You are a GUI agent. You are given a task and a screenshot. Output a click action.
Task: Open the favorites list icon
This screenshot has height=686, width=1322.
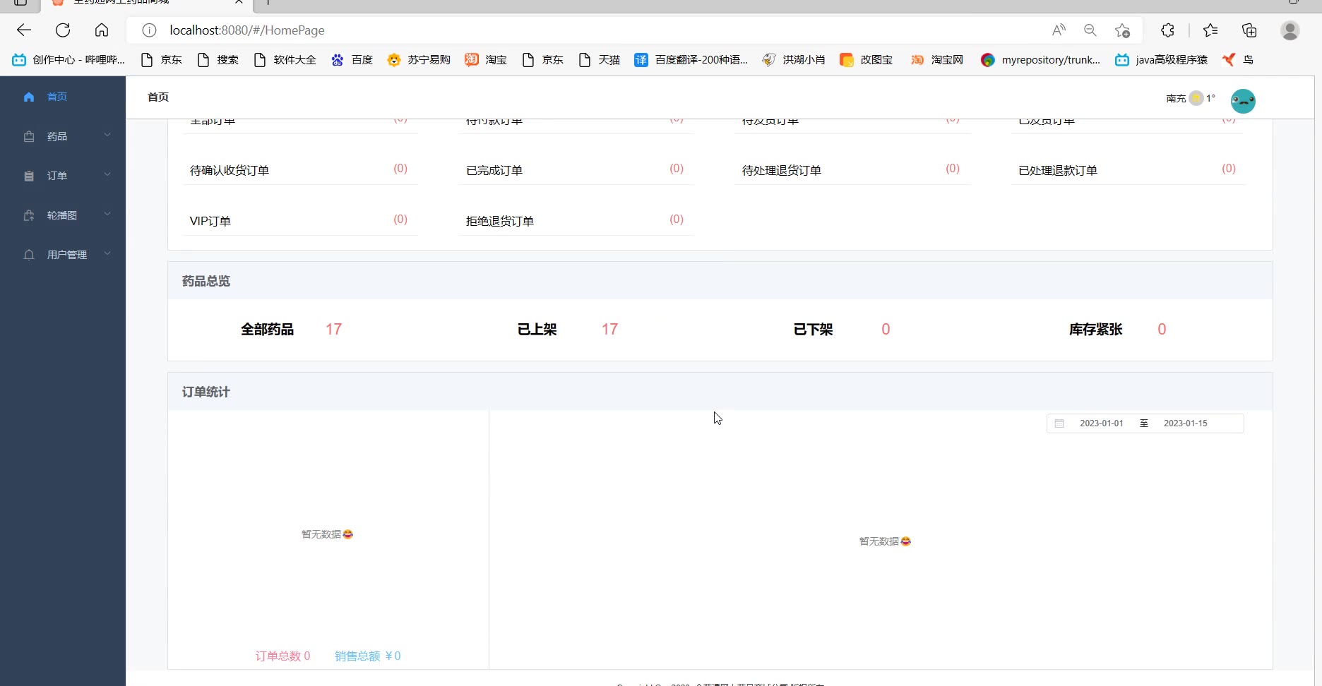1210,30
